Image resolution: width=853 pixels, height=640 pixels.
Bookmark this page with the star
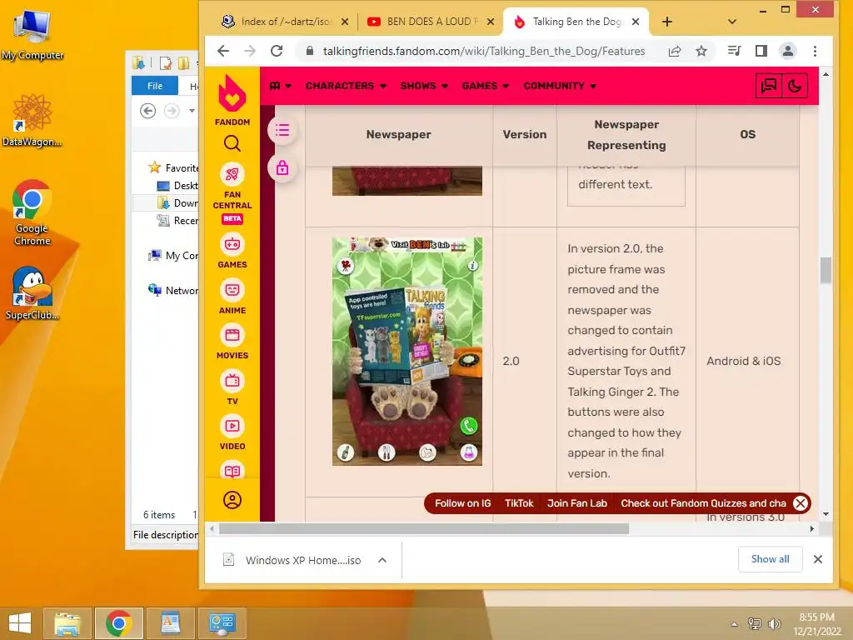701,51
